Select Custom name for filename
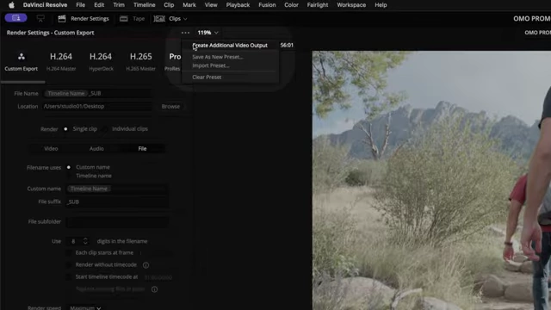 [69, 167]
